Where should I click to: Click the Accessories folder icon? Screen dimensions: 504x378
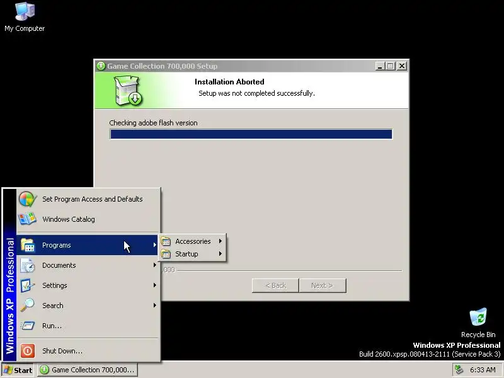point(166,241)
